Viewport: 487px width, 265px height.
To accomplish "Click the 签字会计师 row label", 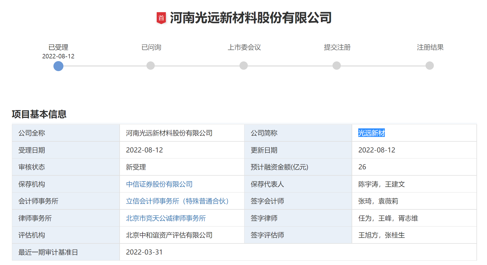I will tap(267, 201).
